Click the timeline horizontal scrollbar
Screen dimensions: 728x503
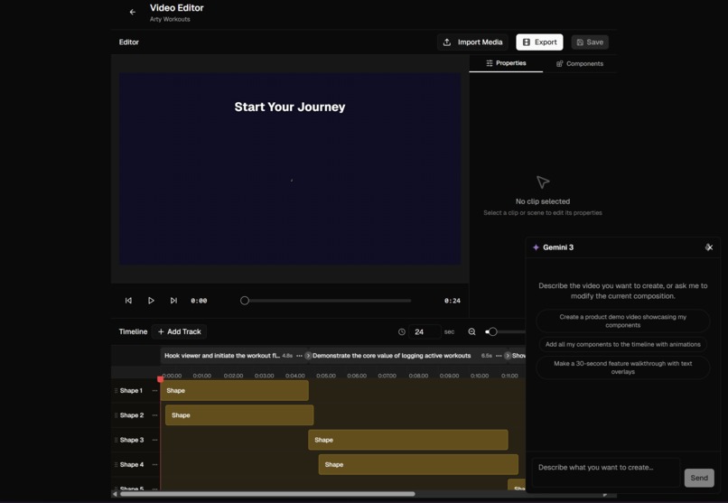point(267,494)
